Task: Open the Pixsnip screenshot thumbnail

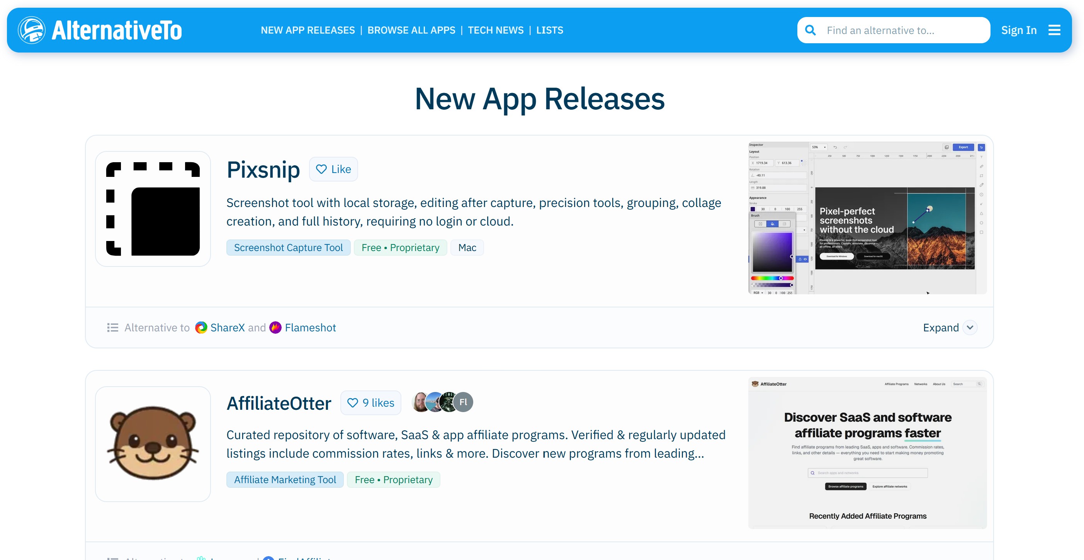Action: coord(867,218)
